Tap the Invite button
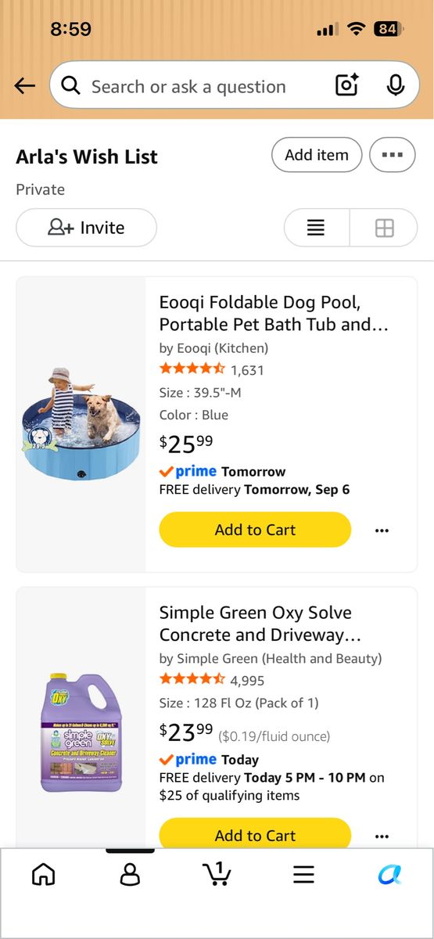Screen dimensions: 434x939 (86, 228)
